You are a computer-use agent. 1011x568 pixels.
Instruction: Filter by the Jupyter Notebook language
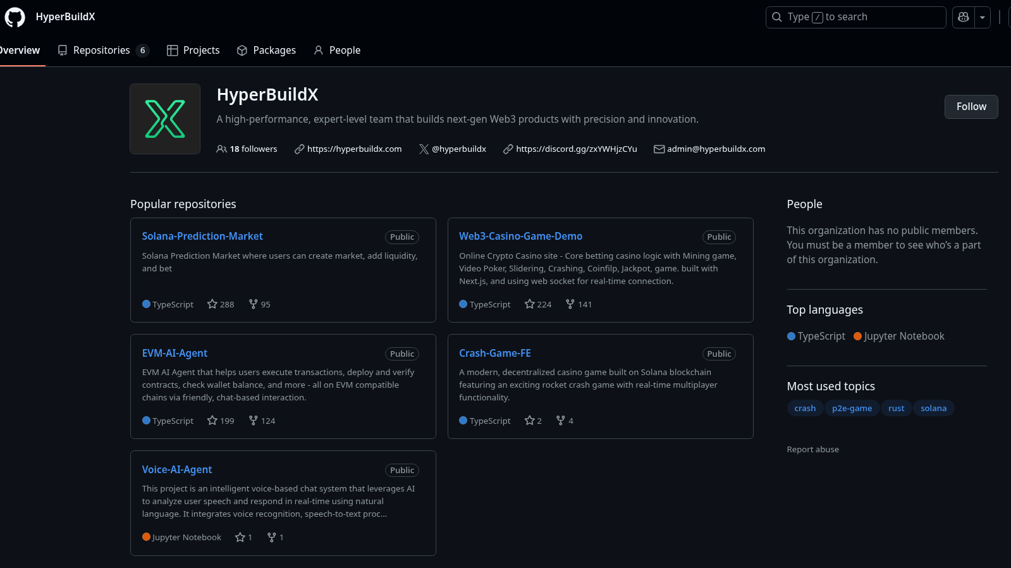tap(898, 336)
